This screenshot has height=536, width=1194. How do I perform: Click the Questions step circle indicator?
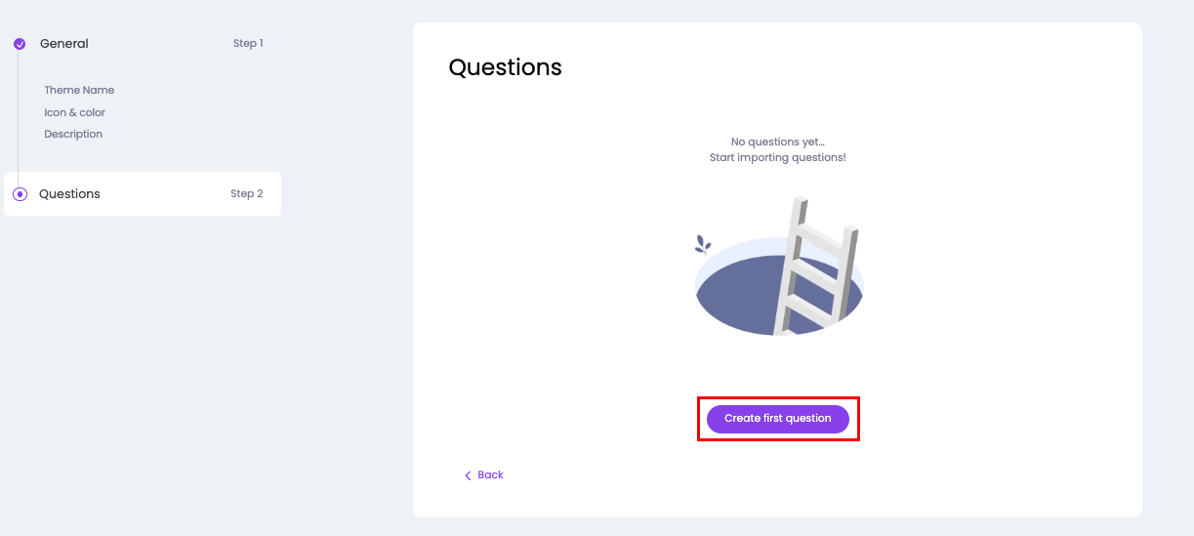click(20, 194)
